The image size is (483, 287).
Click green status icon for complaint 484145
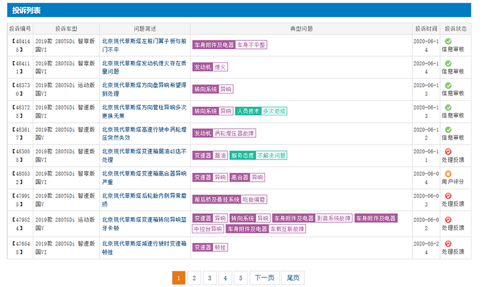[448, 42]
